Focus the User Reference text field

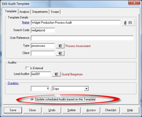point(82,38)
